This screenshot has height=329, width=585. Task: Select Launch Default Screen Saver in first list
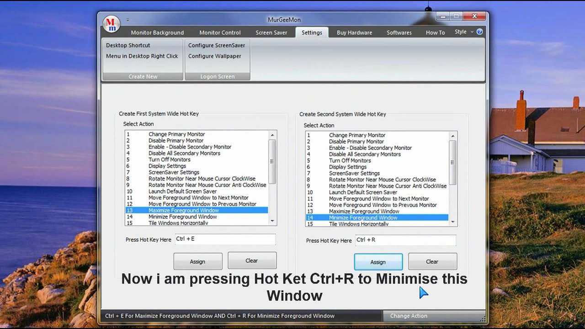(x=197, y=191)
